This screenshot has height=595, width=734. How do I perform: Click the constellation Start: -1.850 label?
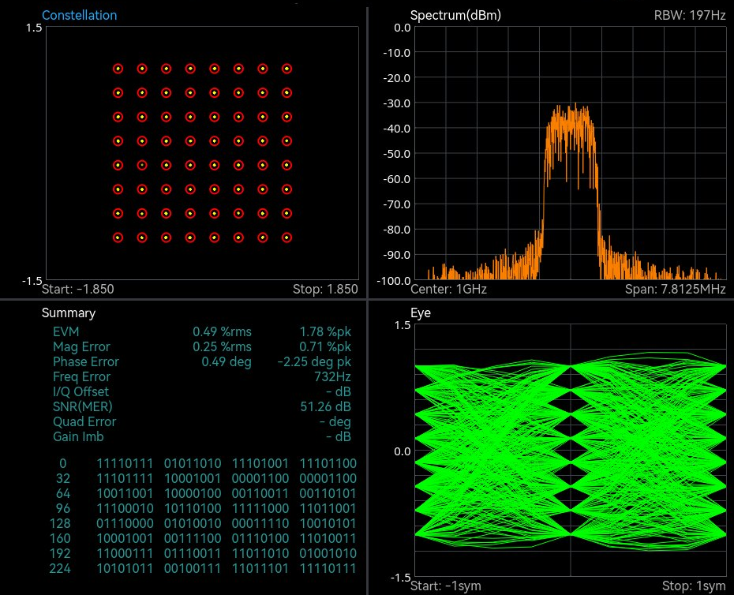77,289
